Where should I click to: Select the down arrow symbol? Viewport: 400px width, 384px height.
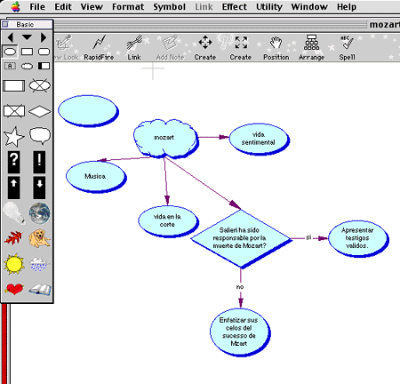(x=39, y=188)
